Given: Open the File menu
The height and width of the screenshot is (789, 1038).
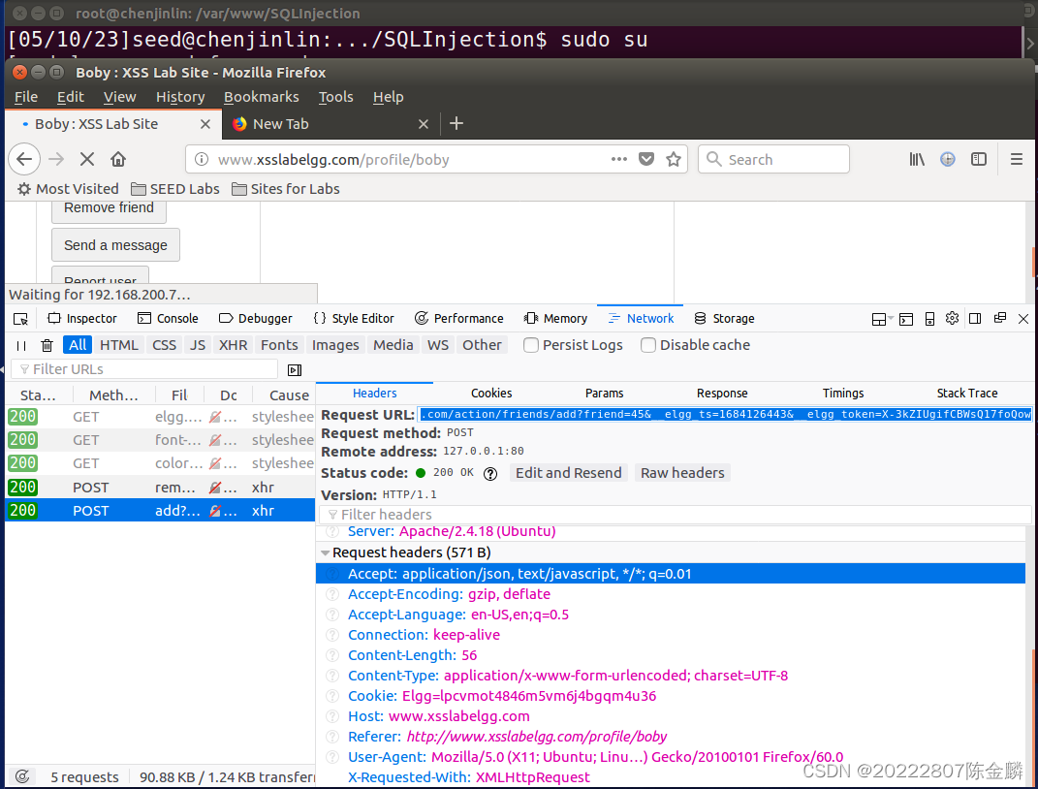Looking at the screenshot, I should click(26, 97).
